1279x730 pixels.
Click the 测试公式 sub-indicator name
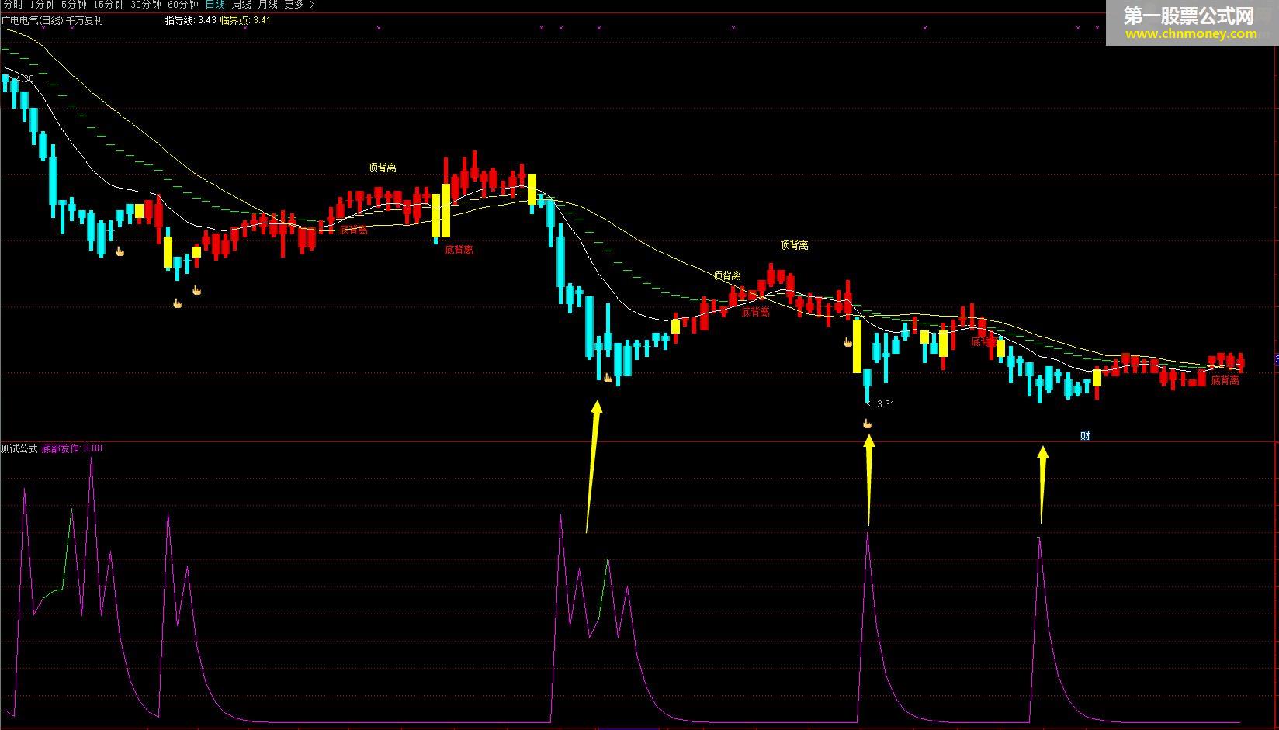(19, 448)
